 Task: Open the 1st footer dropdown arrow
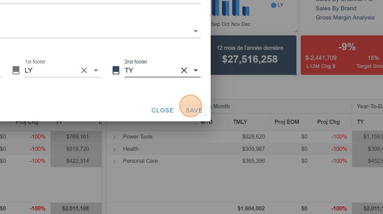[96, 70]
